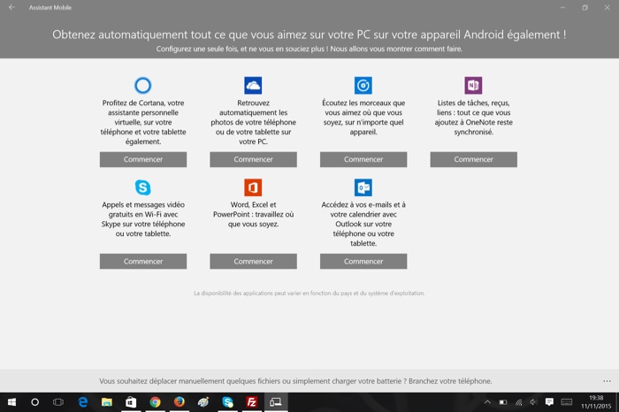Click Commencer under music description
This screenshot has height=412, width=619.
click(x=363, y=159)
